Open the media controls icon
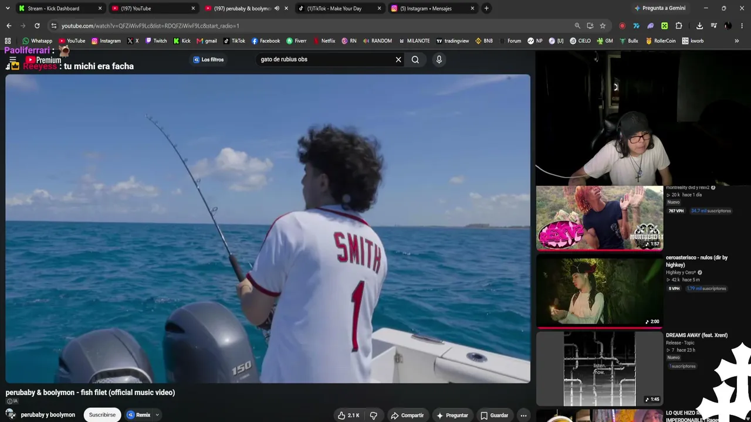The width and height of the screenshot is (751, 422). tap(713, 26)
